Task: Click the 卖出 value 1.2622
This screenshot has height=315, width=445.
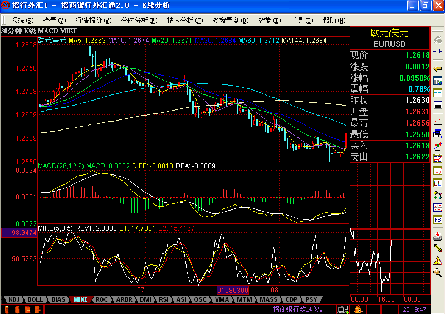Action: tap(417, 157)
